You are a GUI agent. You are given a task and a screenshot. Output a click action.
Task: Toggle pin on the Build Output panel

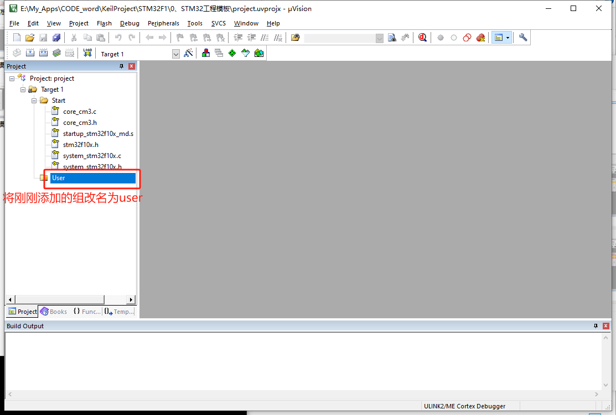(596, 326)
